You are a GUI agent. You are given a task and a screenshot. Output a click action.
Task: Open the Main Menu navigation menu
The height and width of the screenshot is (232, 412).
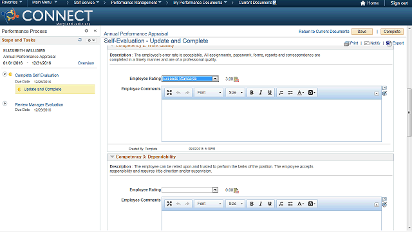(x=44, y=3)
